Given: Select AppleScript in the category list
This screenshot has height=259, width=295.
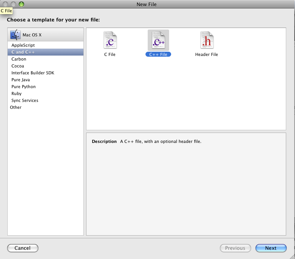Looking at the screenshot, I should point(23,45).
